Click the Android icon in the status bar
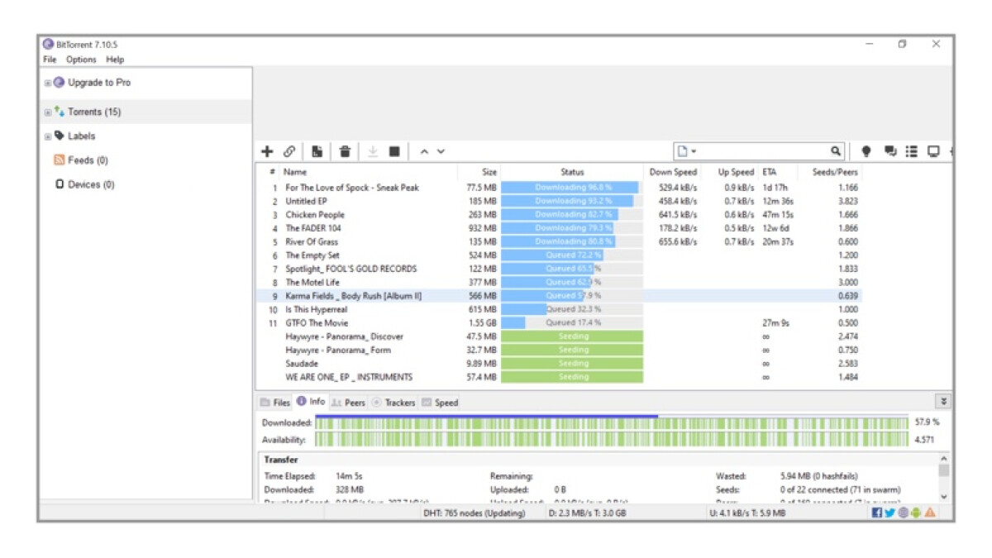992x558 pixels. click(x=915, y=513)
